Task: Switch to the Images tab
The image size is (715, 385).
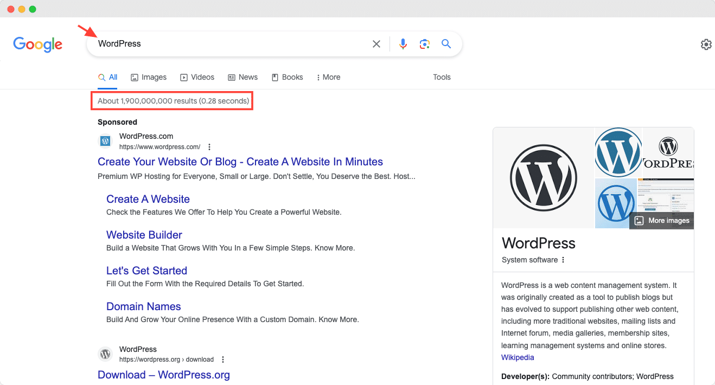Action: point(149,77)
